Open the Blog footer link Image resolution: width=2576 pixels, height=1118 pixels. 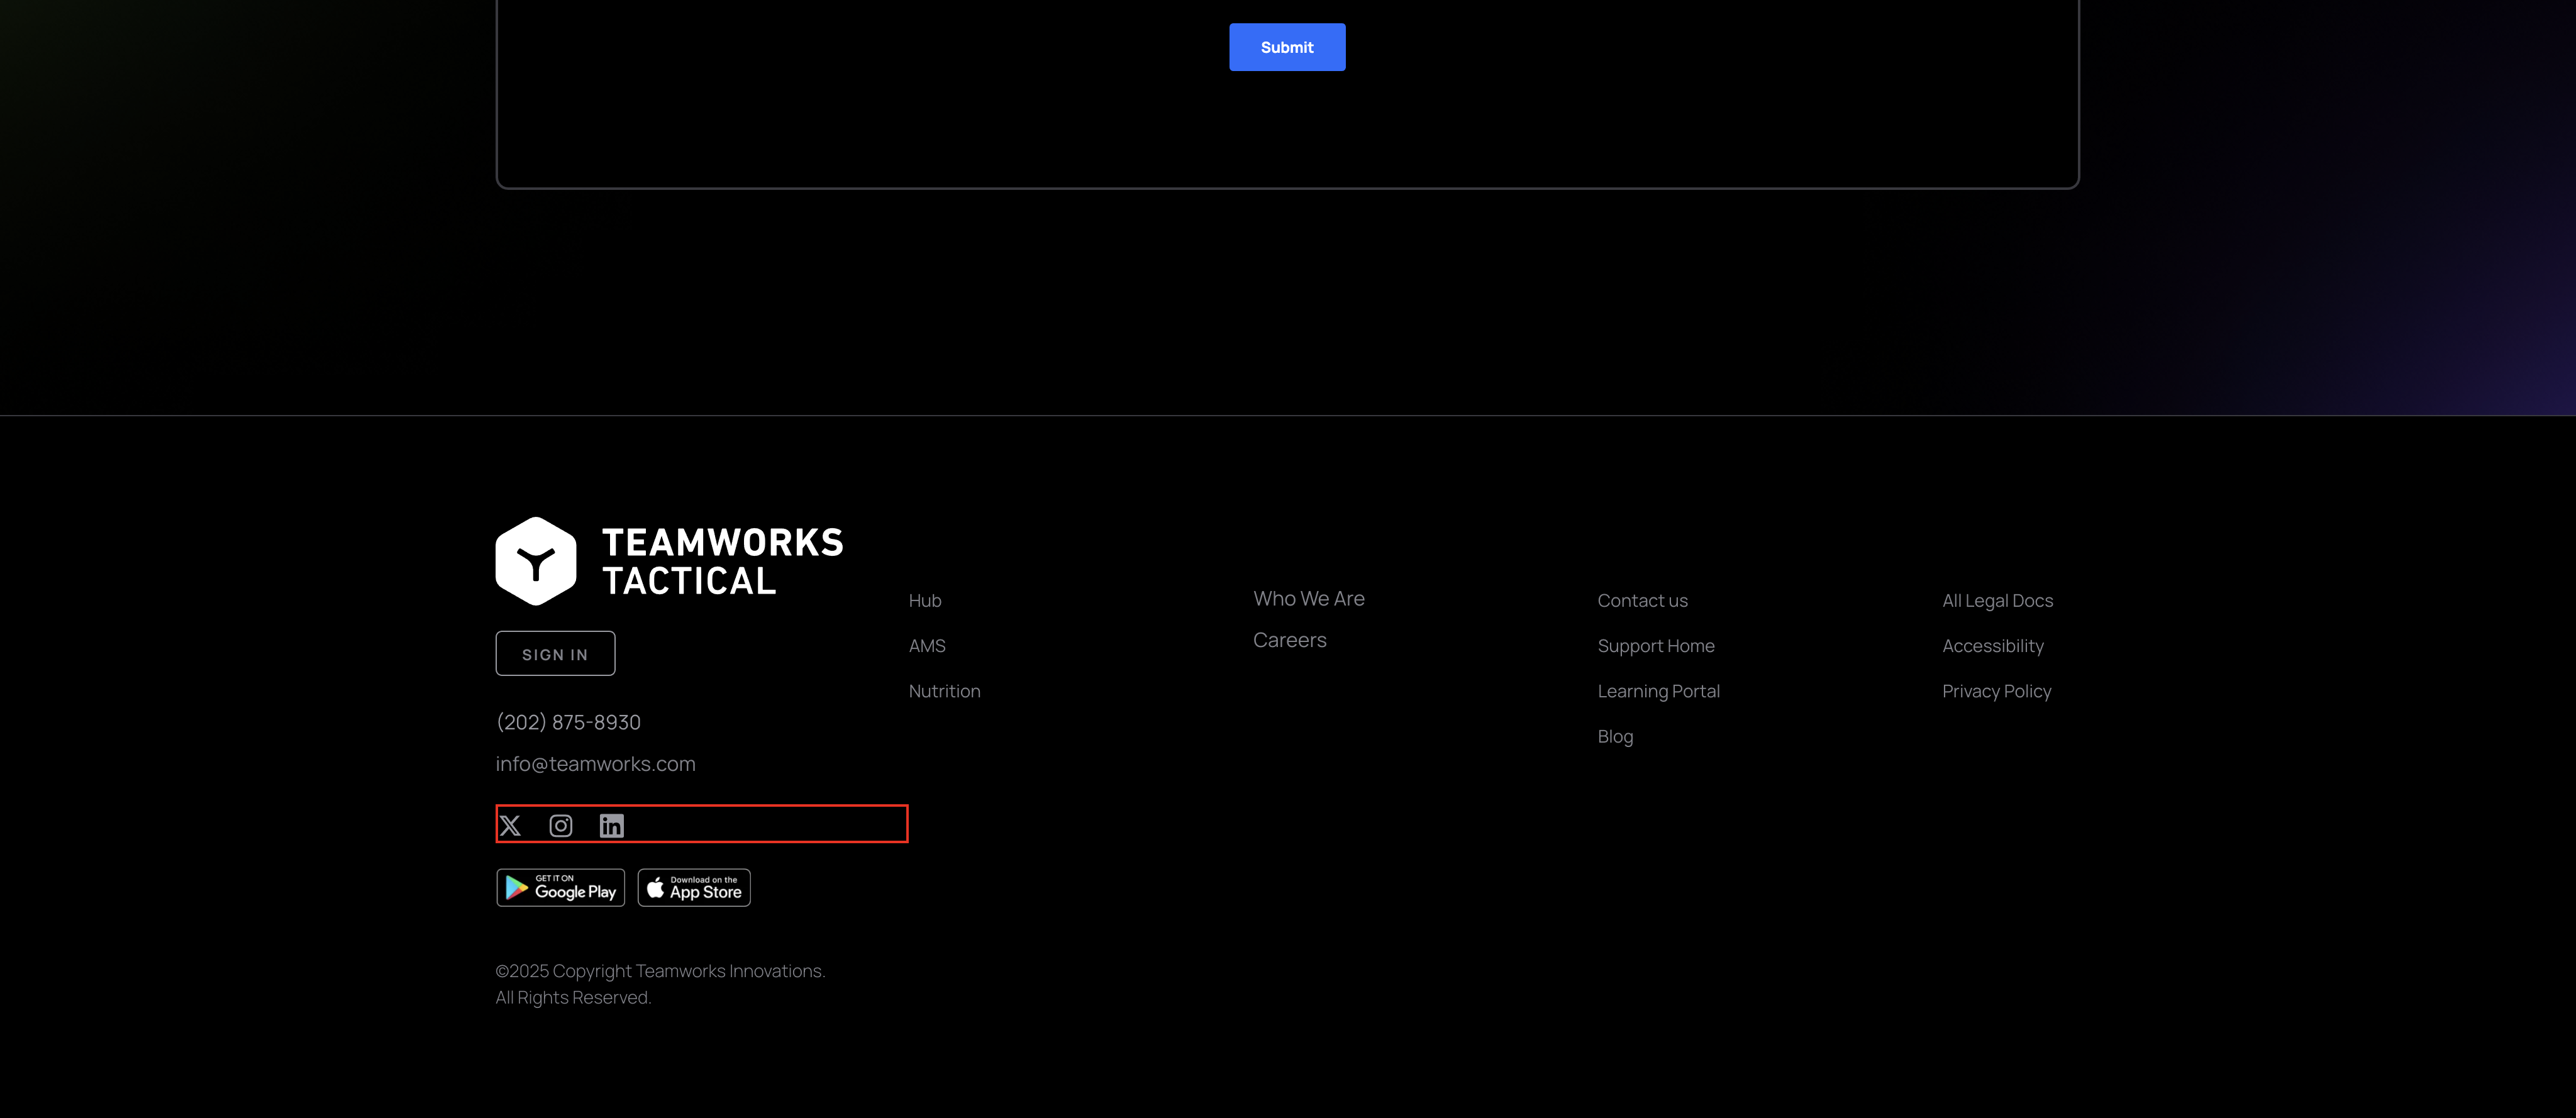[1615, 736]
